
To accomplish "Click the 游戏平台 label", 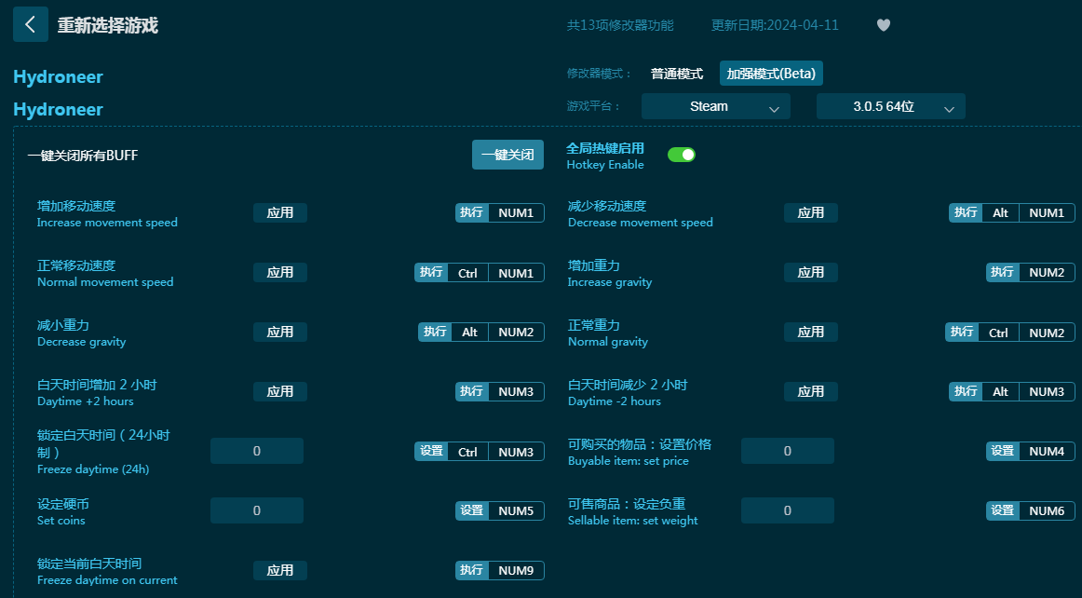I will pyautogui.click(x=593, y=106).
